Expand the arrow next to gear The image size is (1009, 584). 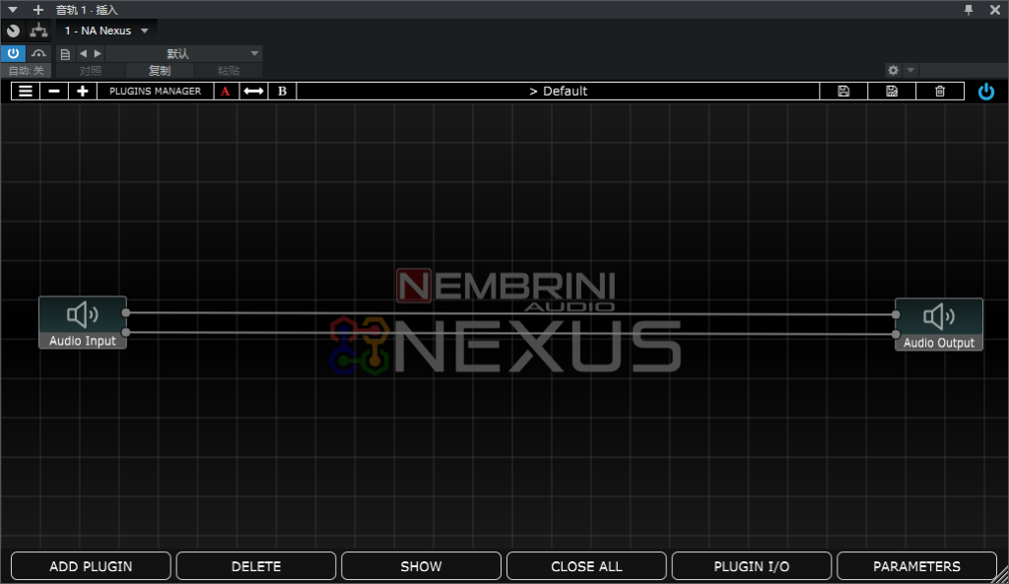click(x=909, y=70)
